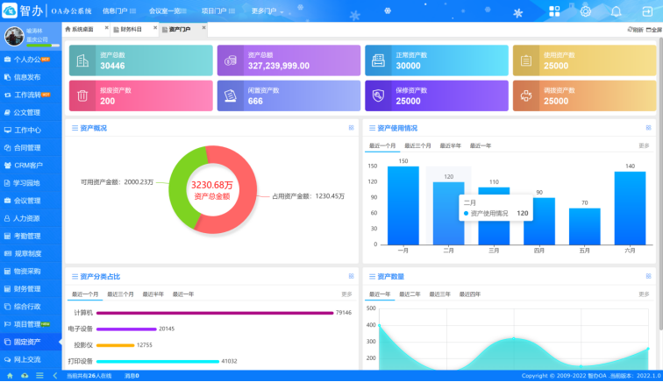This screenshot has width=663, height=382.
Task: Open 合同管理 in the left sidebar
Action: click(x=27, y=147)
